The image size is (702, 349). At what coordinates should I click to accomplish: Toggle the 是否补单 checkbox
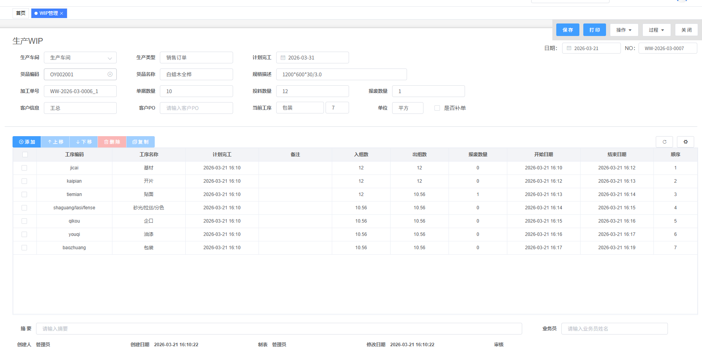click(x=437, y=108)
